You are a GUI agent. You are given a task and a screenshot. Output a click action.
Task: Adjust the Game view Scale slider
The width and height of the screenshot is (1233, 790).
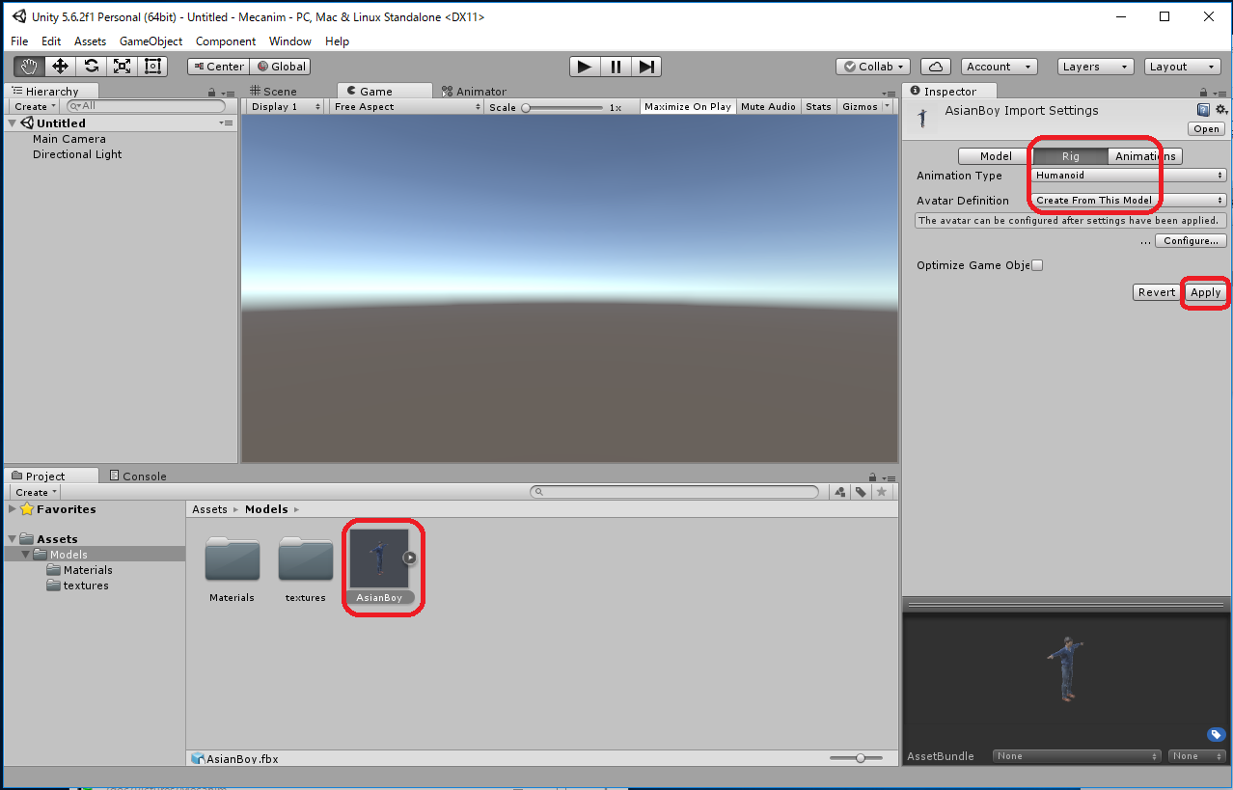[527, 108]
